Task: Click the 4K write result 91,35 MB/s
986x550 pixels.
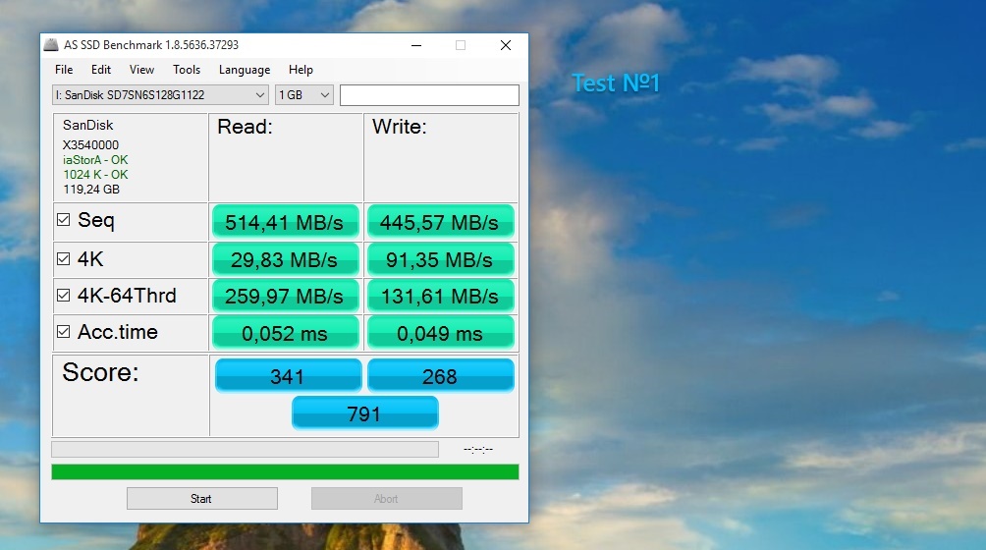Action: (x=440, y=259)
